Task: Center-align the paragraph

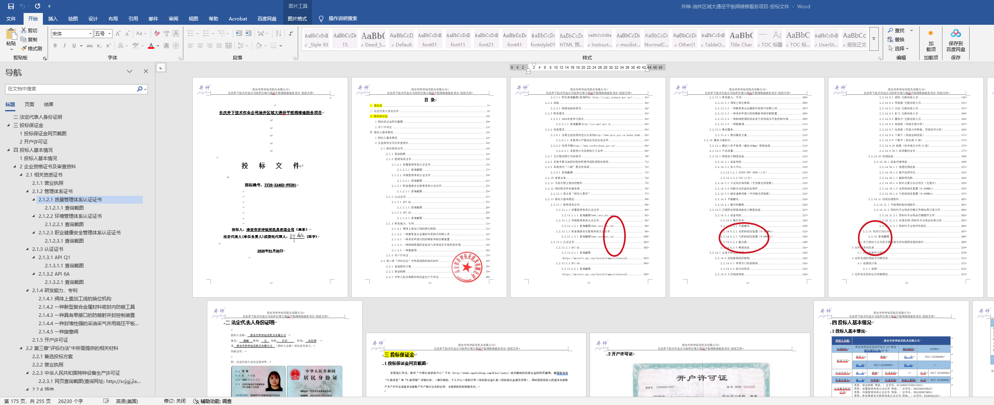Action: 200,46
